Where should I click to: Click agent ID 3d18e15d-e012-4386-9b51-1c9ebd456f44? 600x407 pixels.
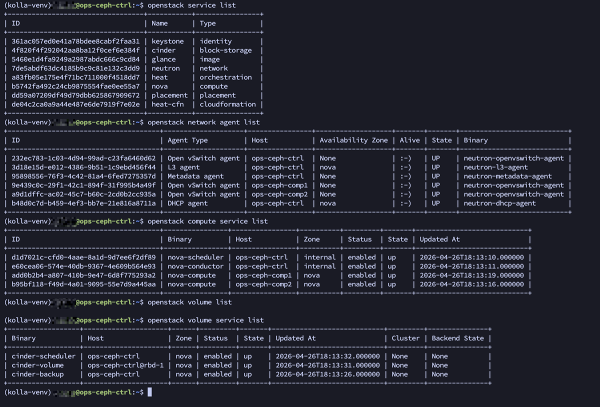click(x=83, y=167)
